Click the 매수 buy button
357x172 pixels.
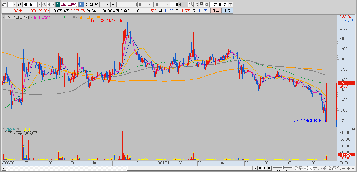(x=216, y=11)
